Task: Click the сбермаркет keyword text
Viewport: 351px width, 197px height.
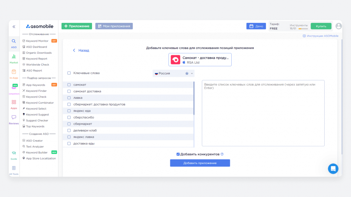Action: (82, 124)
